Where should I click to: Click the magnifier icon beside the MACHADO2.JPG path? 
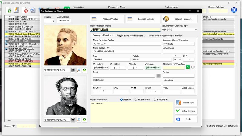(79, 120)
